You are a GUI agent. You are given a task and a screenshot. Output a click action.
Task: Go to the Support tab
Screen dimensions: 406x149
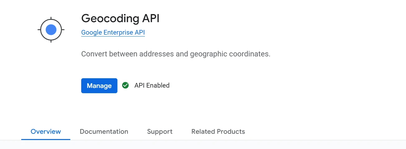pos(160,132)
